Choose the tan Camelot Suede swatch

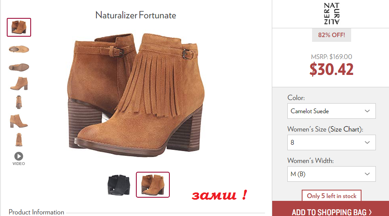pos(153,185)
